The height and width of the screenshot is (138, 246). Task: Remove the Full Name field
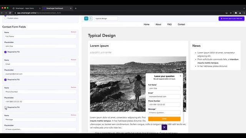[x=73, y=32]
